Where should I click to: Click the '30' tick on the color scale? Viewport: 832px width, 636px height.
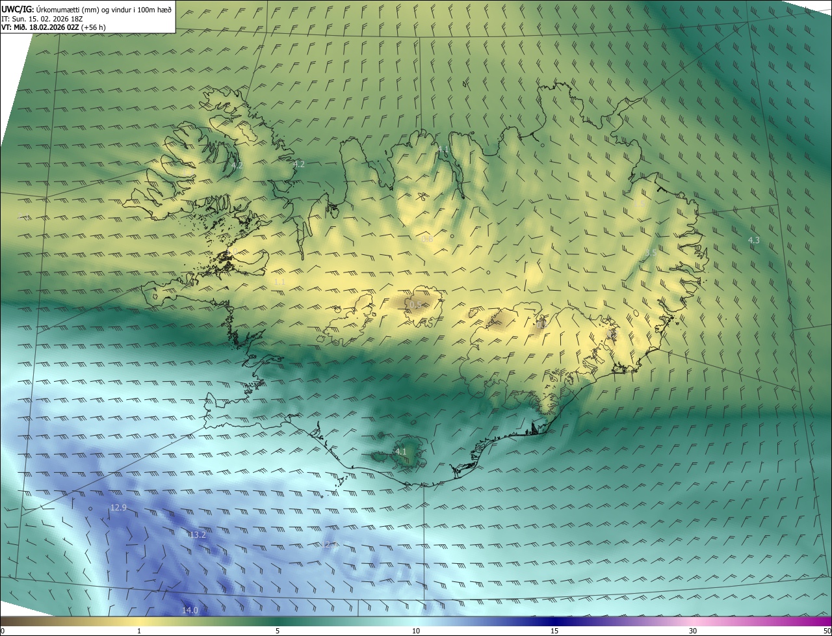(693, 631)
